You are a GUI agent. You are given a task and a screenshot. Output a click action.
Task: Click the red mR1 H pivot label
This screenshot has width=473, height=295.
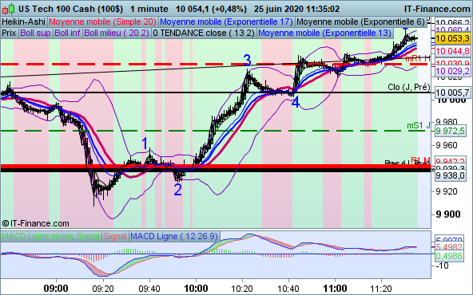[418, 58]
